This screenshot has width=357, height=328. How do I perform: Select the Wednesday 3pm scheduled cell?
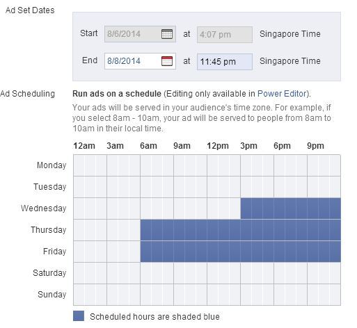pyautogui.click(x=246, y=208)
